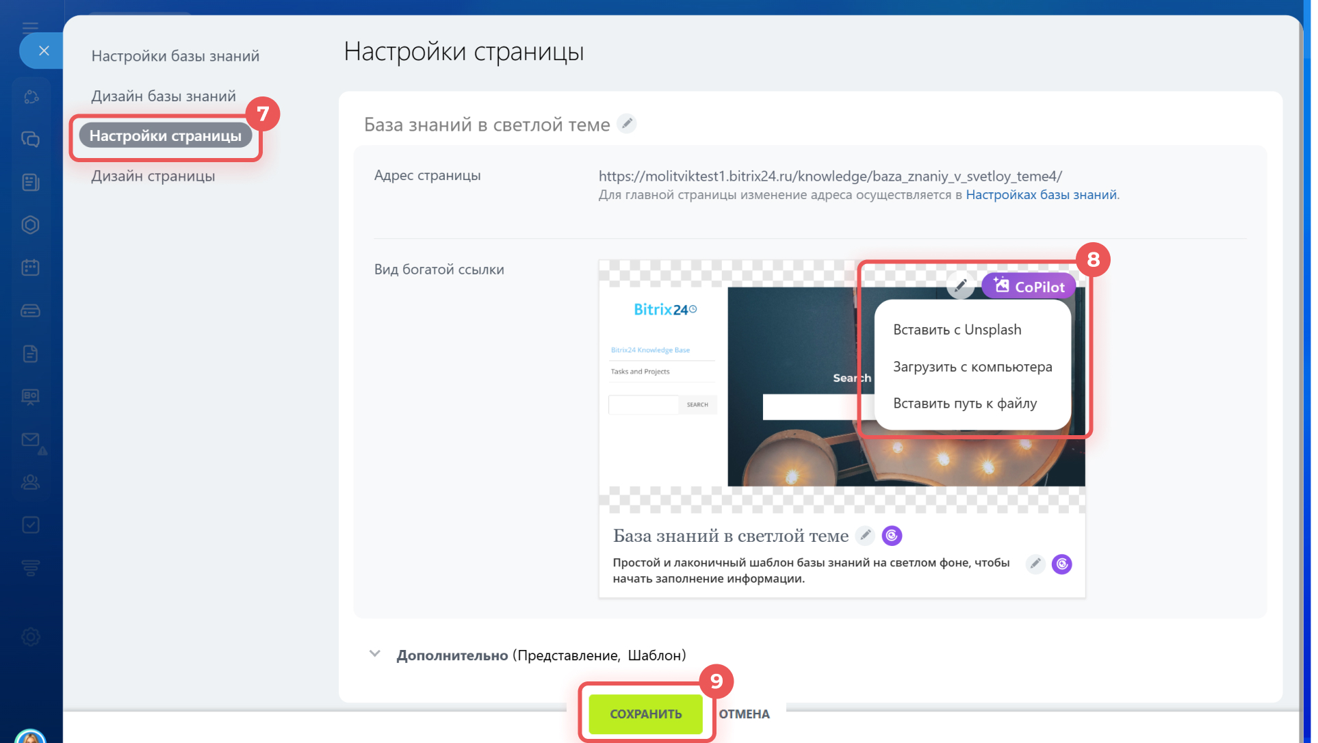Click CoPilot icon beside description text

[1061, 564]
